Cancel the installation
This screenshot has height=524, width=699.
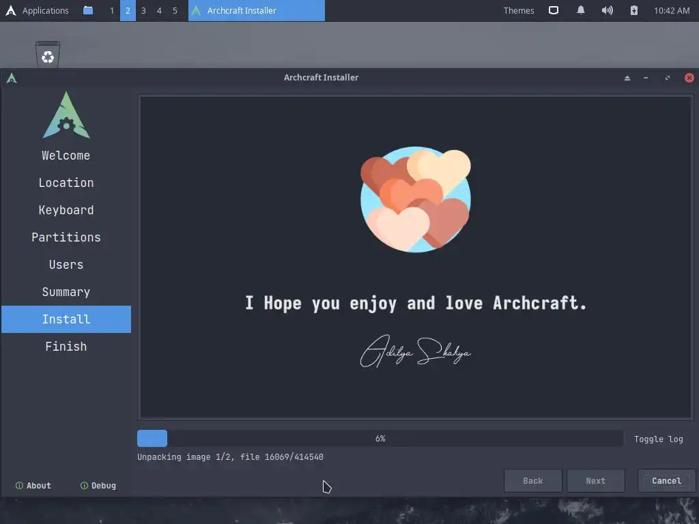click(x=666, y=481)
